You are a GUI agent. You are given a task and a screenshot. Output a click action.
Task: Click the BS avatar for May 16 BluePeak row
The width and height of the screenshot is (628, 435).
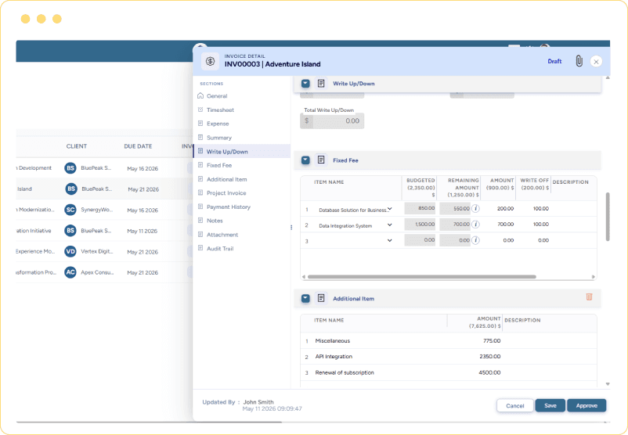click(x=70, y=168)
